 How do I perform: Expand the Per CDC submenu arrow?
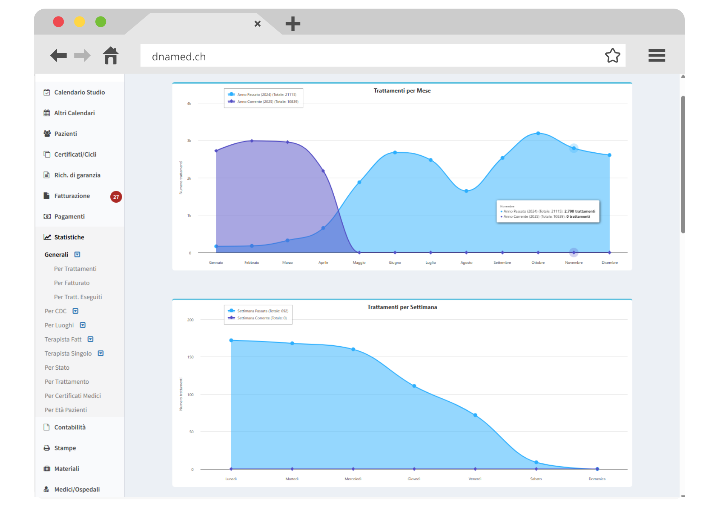tap(75, 311)
